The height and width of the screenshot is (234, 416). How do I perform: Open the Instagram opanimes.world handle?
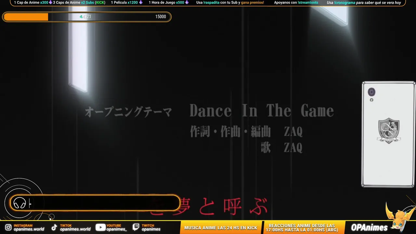(29, 229)
